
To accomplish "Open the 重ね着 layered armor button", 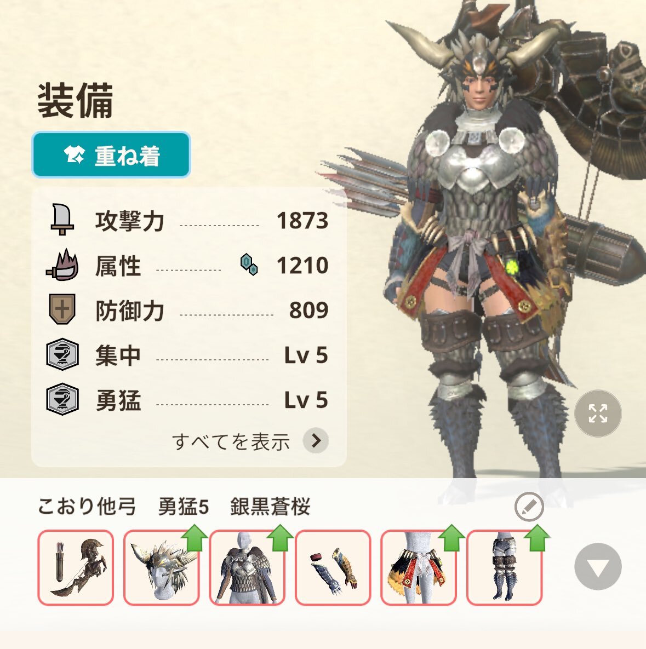I will [x=111, y=155].
